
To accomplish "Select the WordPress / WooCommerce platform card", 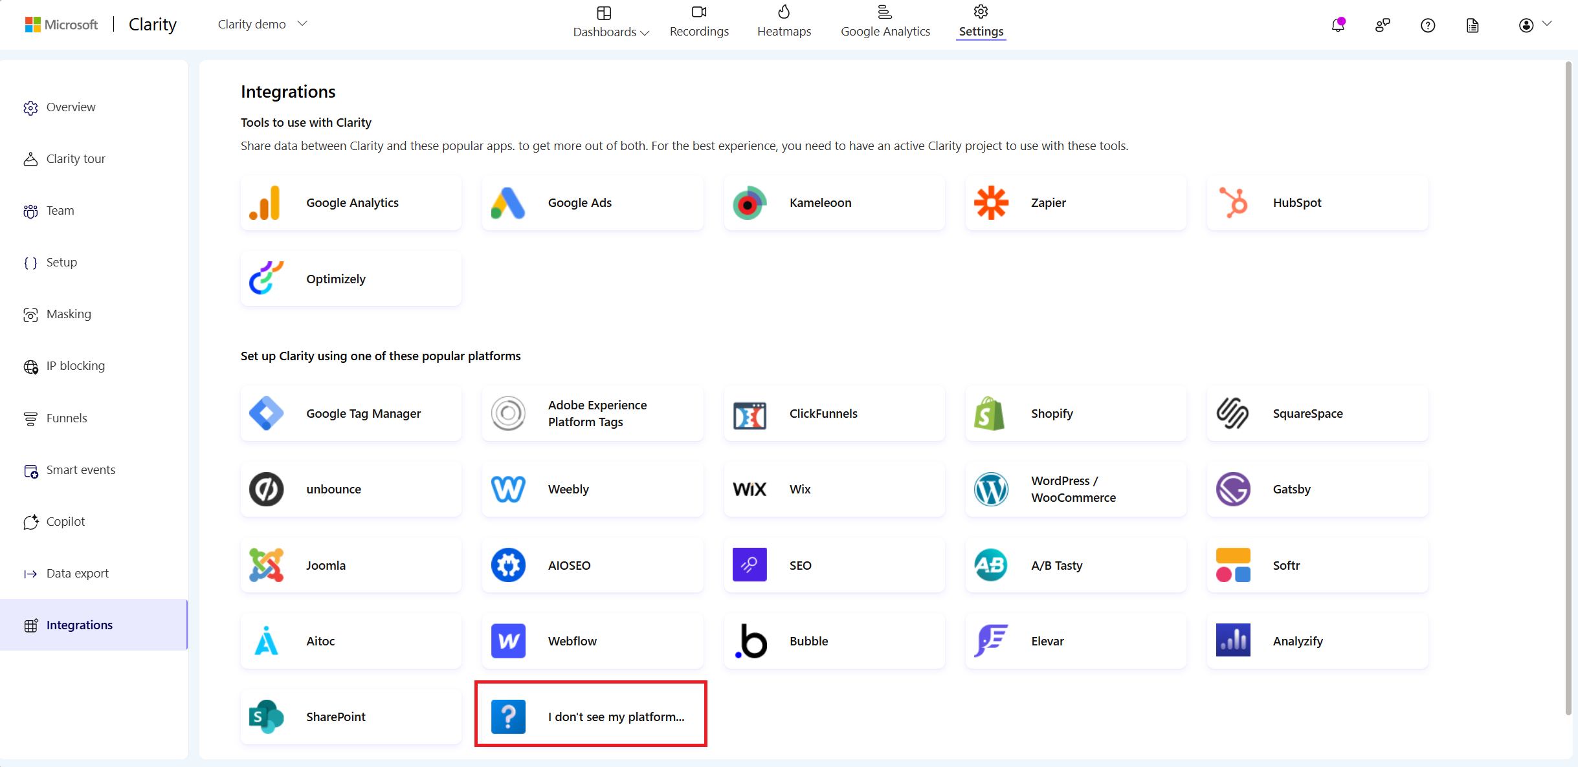I will coord(1075,489).
